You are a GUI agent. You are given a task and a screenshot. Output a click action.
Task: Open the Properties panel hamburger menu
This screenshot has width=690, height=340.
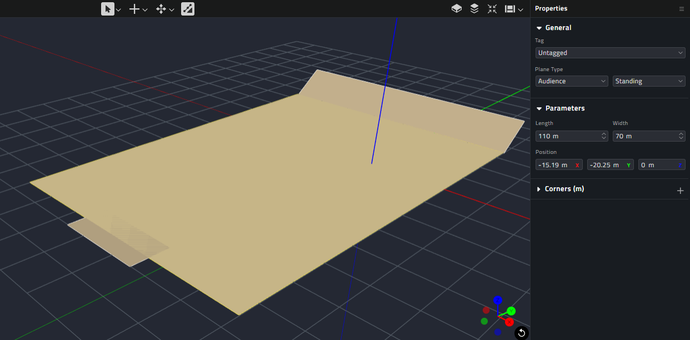click(x=682, y=9)
